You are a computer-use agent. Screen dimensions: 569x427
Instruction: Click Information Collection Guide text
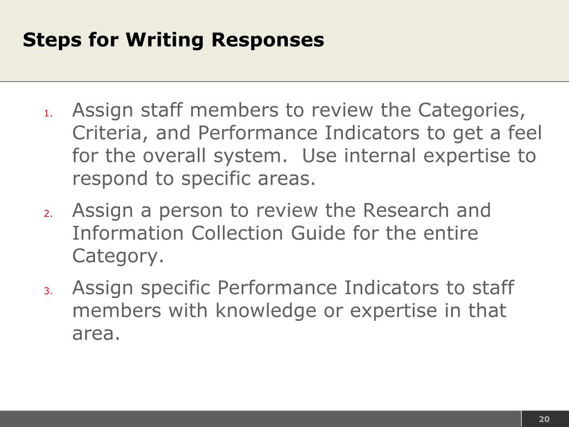click(209, 233)
